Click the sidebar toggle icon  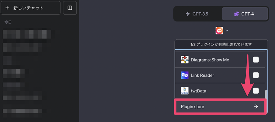[70, 8]
